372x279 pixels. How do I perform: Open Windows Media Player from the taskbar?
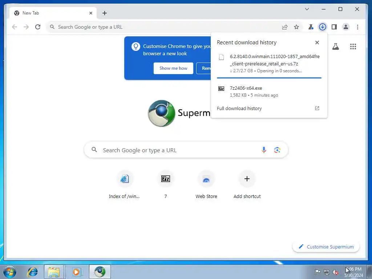pos(76,272)
